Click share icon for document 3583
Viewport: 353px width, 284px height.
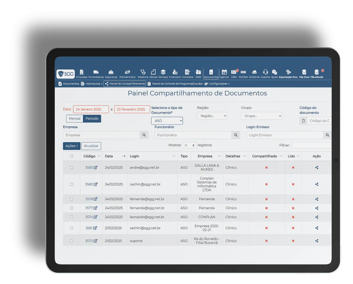(x=317, y=168)
